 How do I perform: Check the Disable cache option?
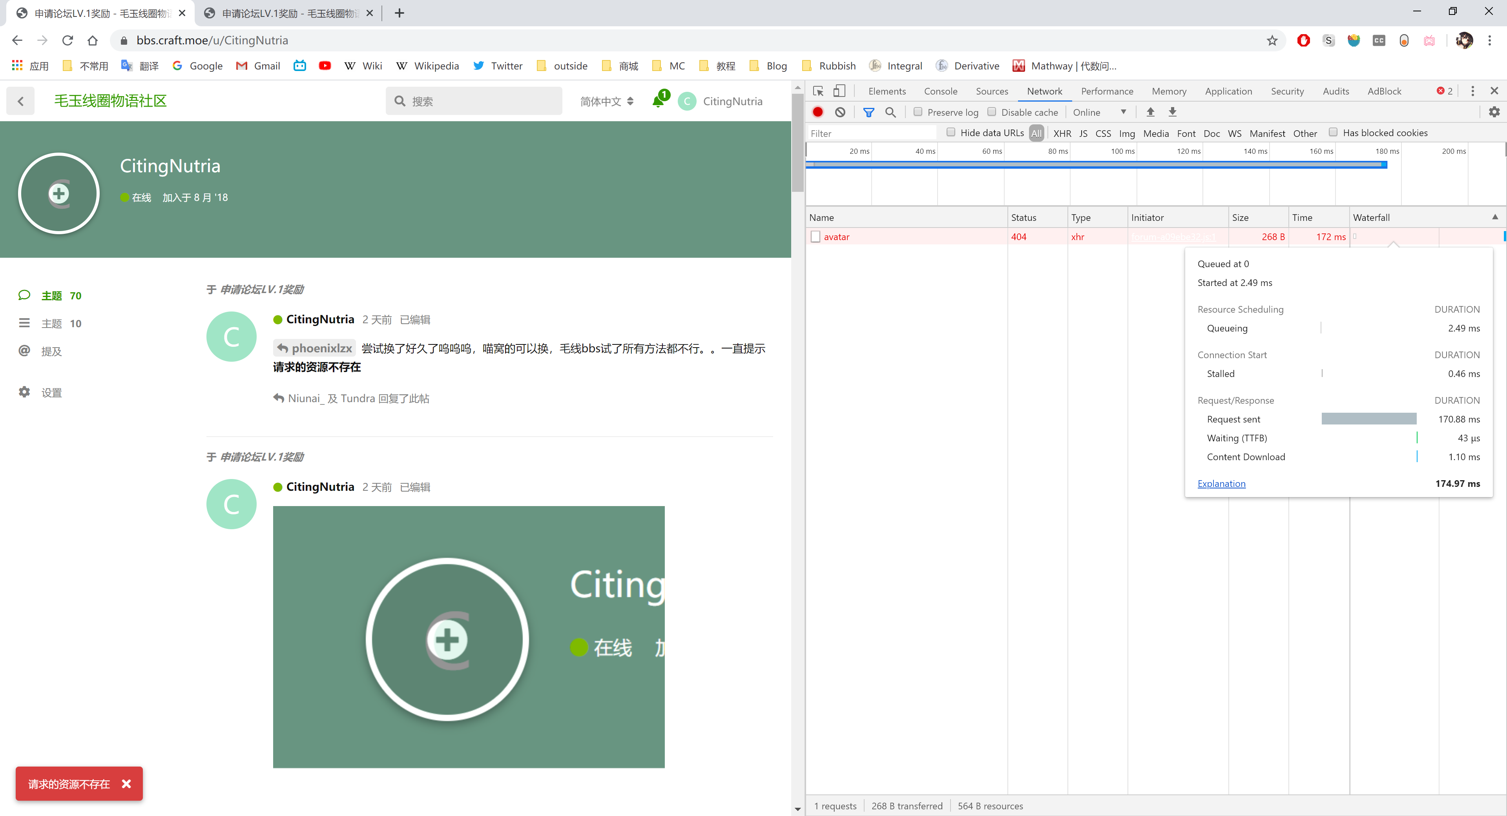(x=992, y=112)
